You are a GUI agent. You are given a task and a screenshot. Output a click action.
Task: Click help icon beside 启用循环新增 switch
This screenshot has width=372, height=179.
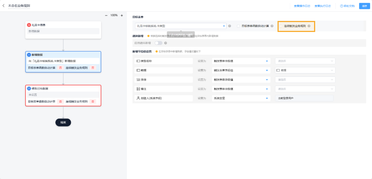166,43
